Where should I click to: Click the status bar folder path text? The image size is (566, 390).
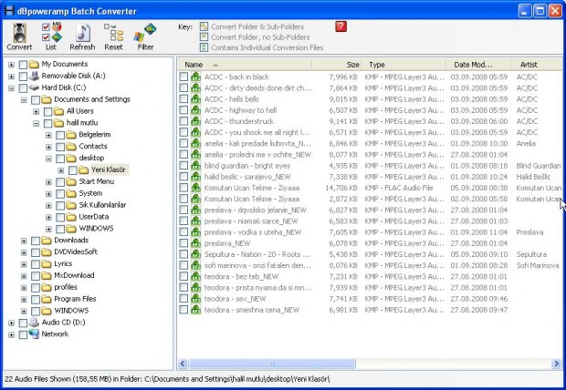coord(236,379)
